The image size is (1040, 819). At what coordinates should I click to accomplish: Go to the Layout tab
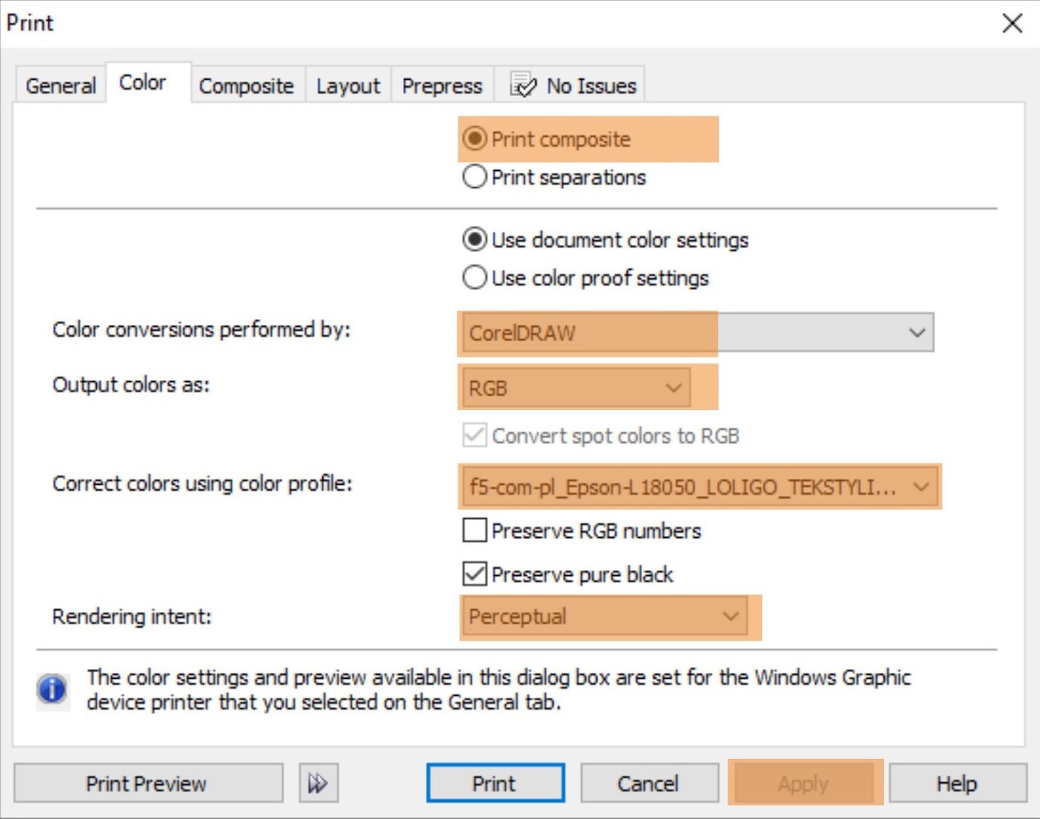(348, 86)
